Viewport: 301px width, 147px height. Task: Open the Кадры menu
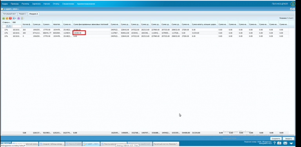[5, 4]
